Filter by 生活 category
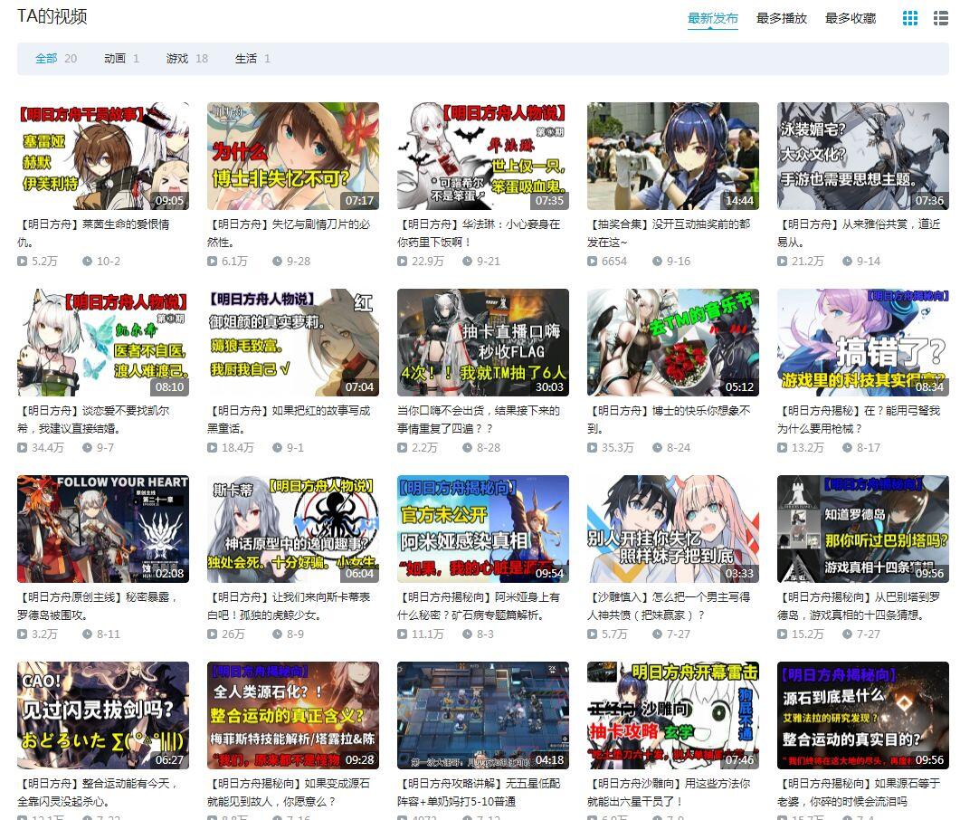 coord(252,58)
